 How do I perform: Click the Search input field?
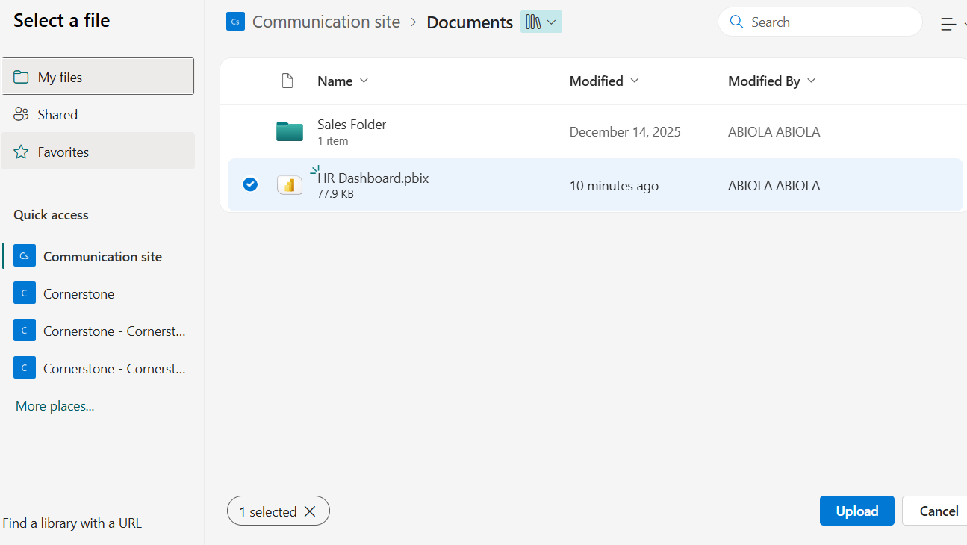[x=829, y=22]
